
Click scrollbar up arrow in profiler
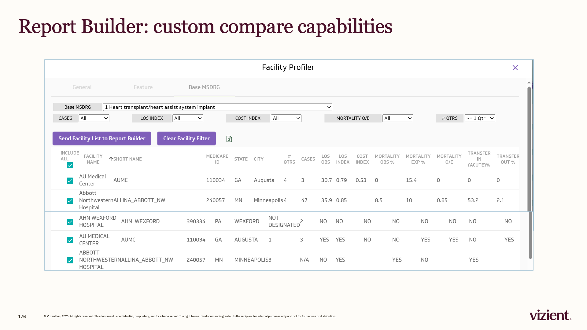pyautogui.click(x=529, y=82)
